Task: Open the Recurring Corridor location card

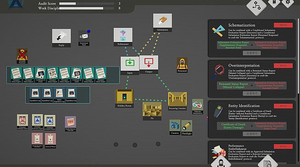Action: coord(178,101)
